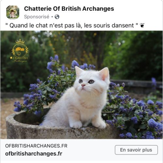Open the white kitten ad photo
The image size is (163, 163).
[x=81, y=85]
